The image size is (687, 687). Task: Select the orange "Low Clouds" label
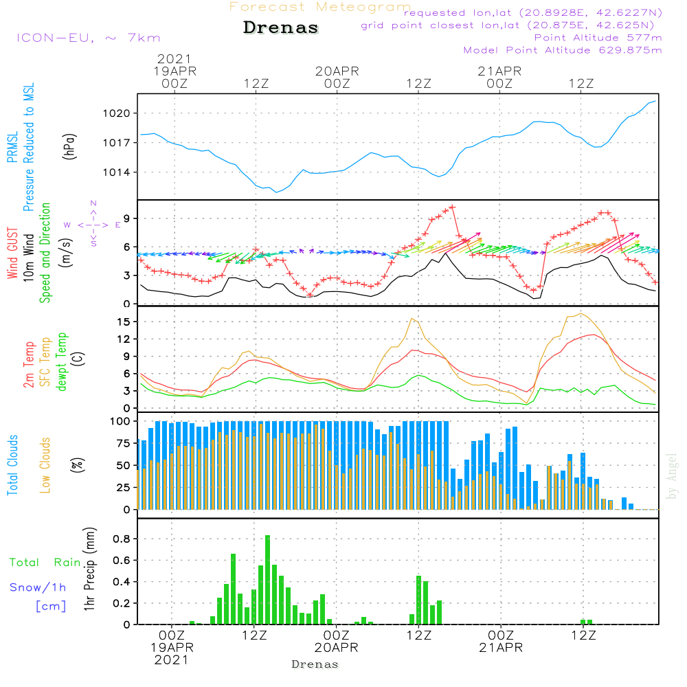coord(45,465)
